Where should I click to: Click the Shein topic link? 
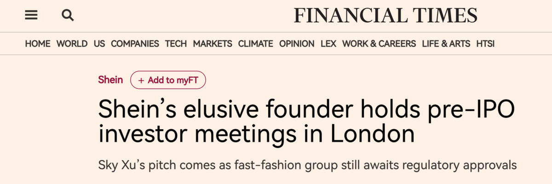(110, 80)
